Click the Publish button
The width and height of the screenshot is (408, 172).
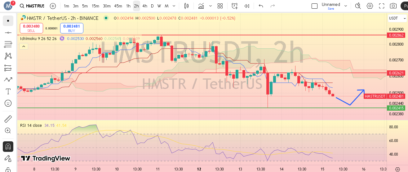click(404, 6)
